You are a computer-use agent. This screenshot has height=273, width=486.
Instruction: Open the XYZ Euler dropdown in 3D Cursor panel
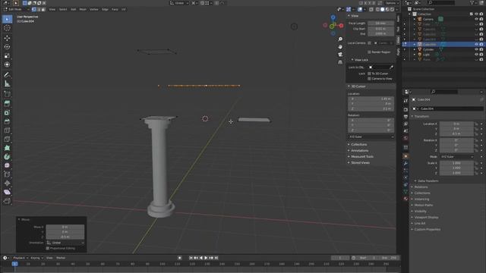pyautogui.click(x=371, y=136)
